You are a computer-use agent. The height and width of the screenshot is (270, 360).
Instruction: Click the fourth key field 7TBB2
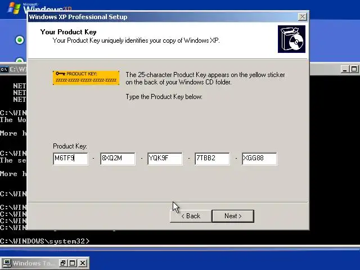point(212,159)
